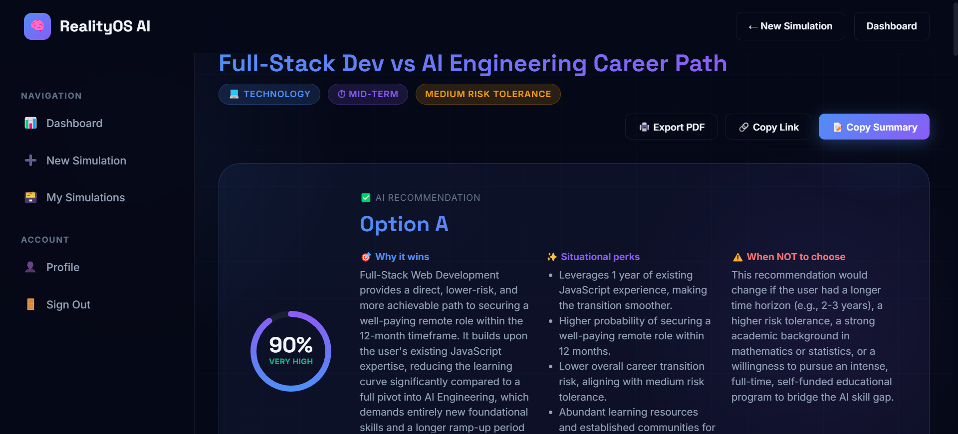Click the memo icon on Copy Summary
Viewport: 958px width, 434px height.
click(838, 127)
